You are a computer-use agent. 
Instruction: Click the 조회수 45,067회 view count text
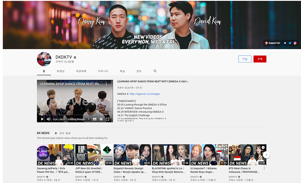tap(125, 88)
